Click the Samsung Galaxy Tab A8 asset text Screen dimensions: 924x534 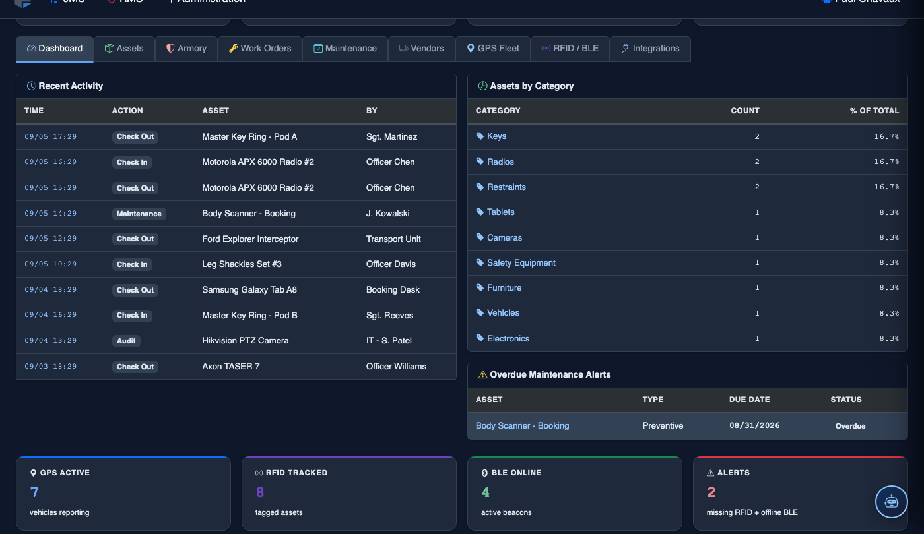[x=249, y=290]
